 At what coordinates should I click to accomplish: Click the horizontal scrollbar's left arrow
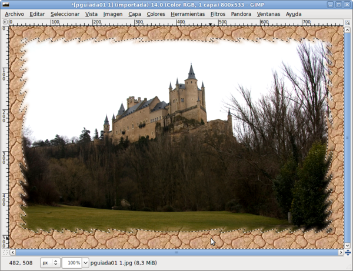(12, 252)
